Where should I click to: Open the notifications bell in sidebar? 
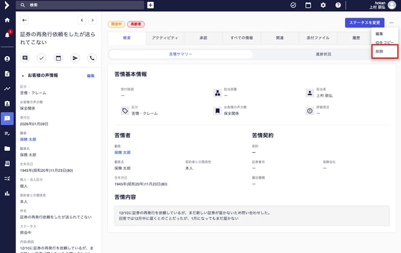(x=7, y=34)
